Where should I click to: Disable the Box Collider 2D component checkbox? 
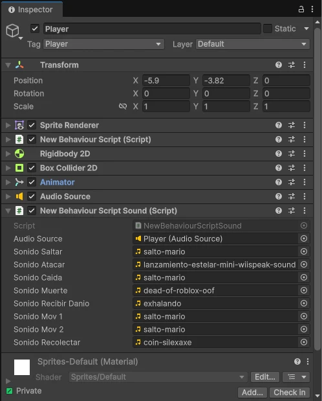click(32, 168)
